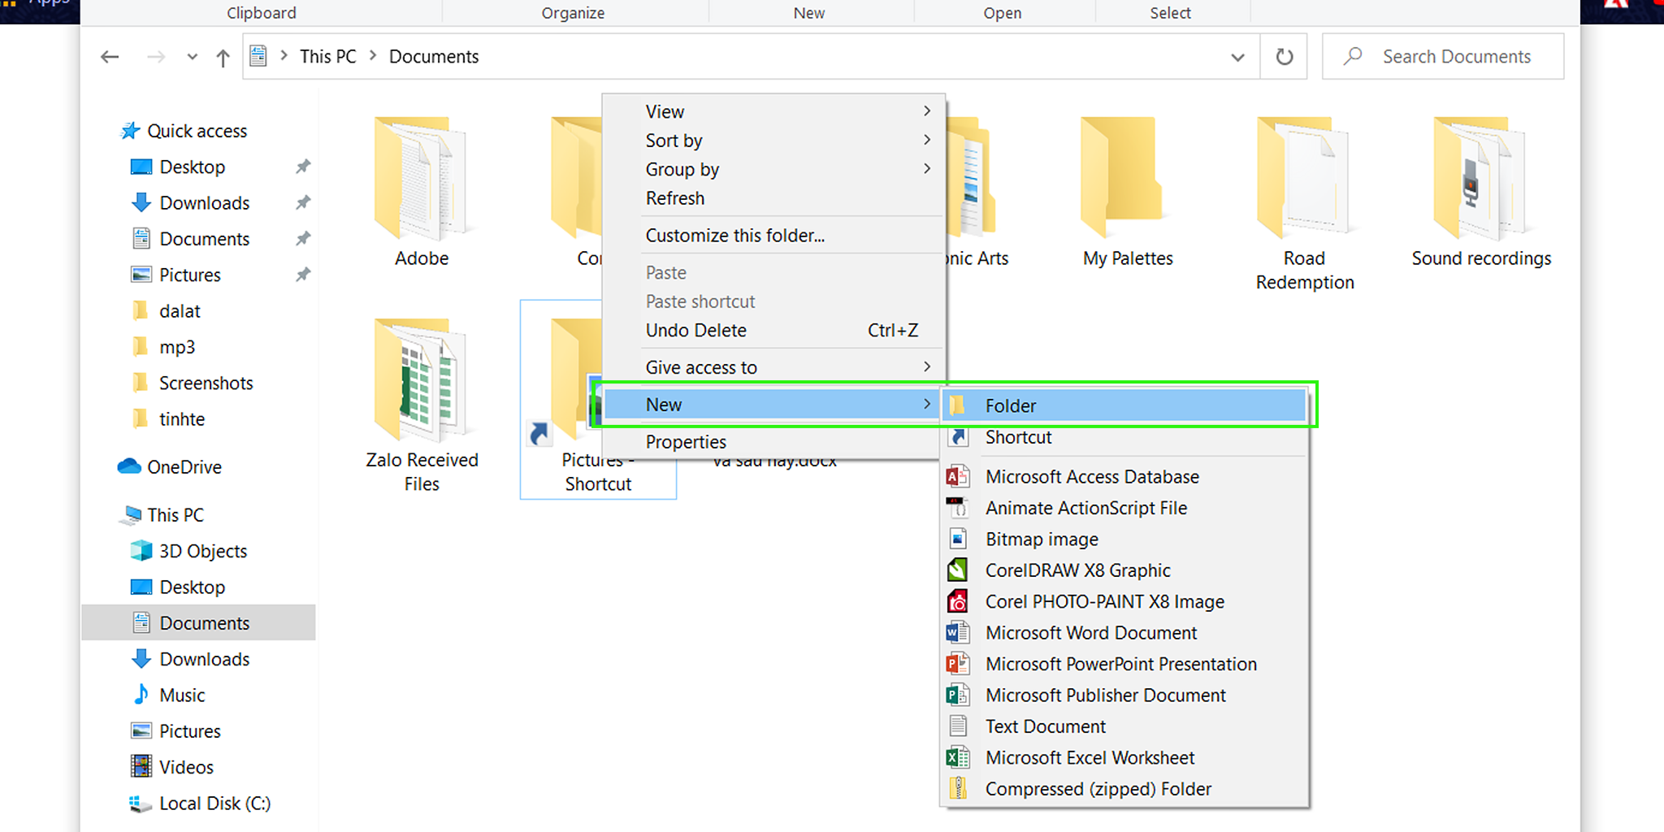Click the Back navigation arrow
Image resolution: width=1664 pixels, height=832 pixels.
point(110,57)
